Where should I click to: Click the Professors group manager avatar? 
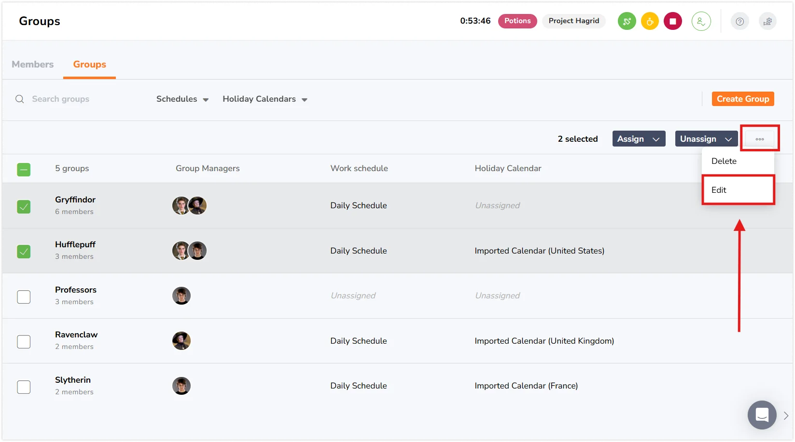181,295
